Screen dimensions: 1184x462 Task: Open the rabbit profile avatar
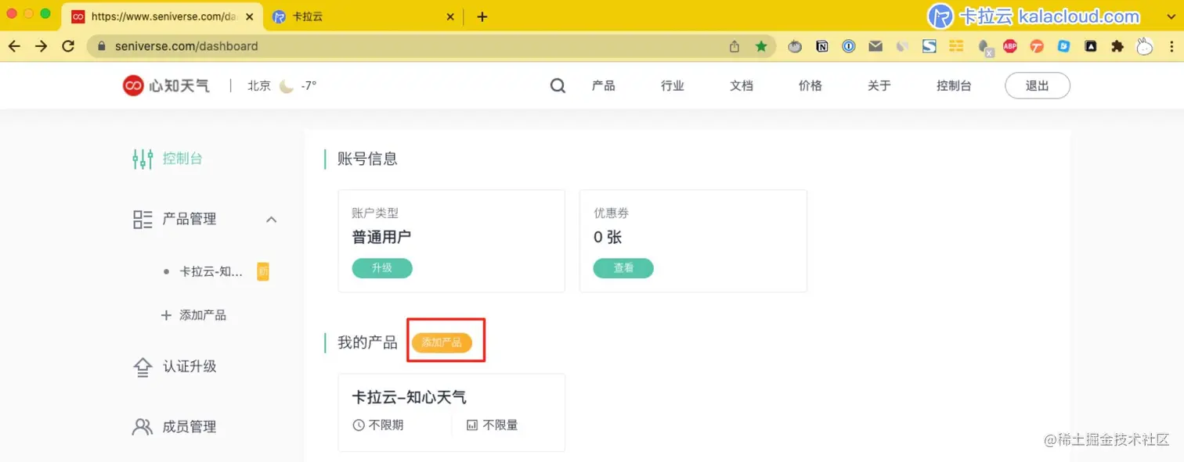(x=1145, y=46)
